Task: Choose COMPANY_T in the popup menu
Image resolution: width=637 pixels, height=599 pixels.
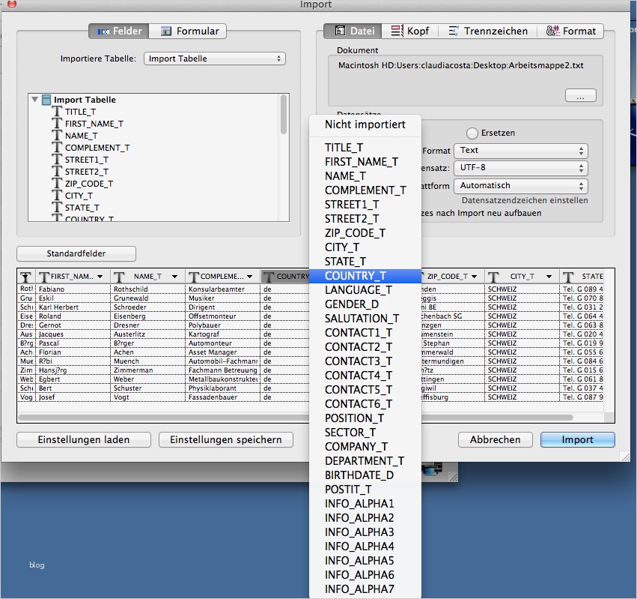Action: 365,447
